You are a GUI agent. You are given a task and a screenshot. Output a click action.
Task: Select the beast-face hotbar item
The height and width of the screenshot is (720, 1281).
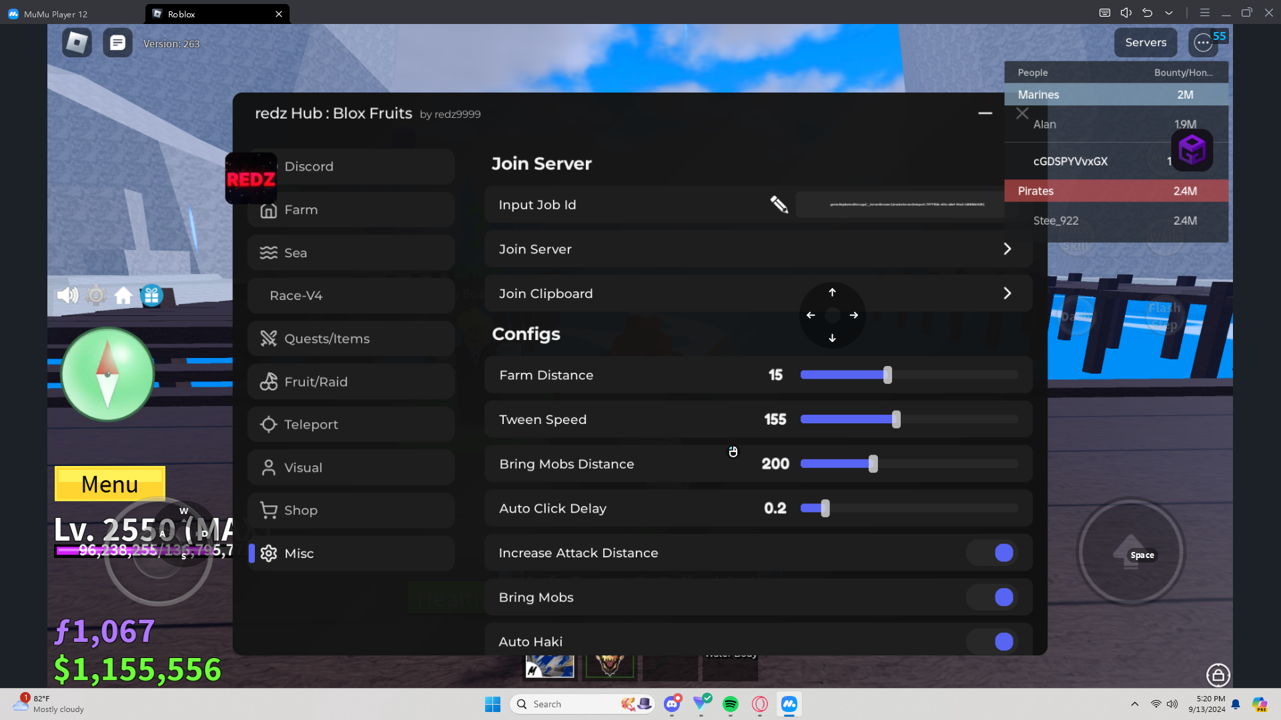click(608, 666)
